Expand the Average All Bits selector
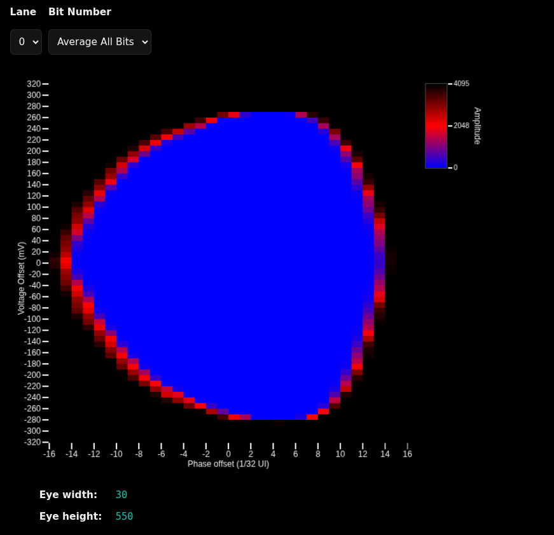The height and width of the screenshot is (535, 554). click(99, 41)
